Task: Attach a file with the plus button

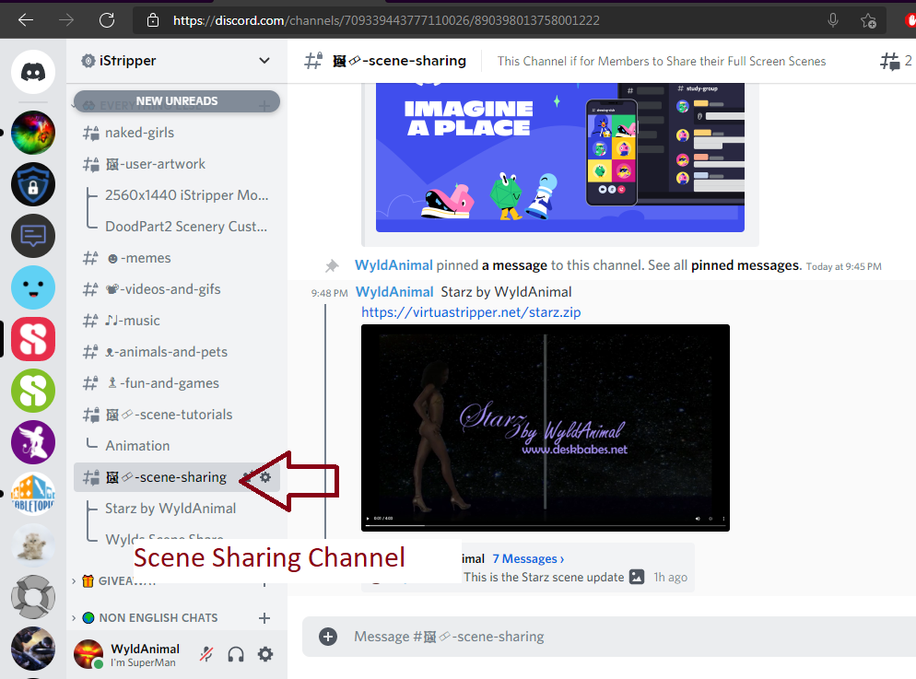Action: [x=328, y=637]
